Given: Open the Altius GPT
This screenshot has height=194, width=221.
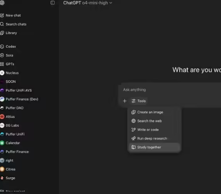Looking at the screenshot, I should tap(10, 117).
